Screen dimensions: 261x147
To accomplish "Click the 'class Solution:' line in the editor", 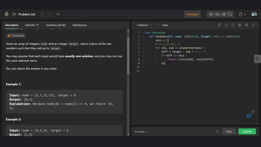I will [155, 33].
